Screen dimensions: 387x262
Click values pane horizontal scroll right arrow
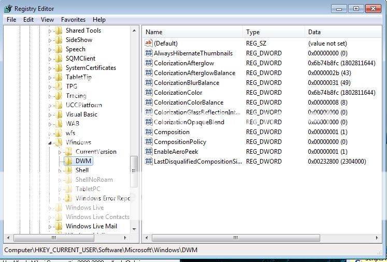(377, 238)
